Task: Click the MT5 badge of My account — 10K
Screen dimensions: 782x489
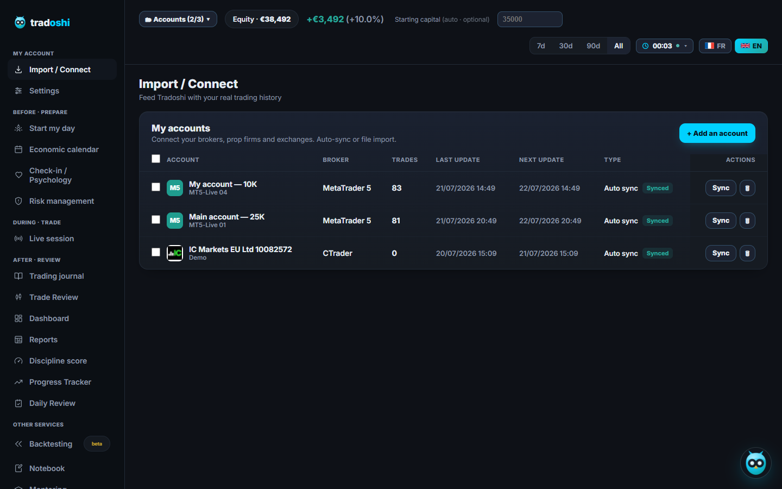Action: (175, 188)
